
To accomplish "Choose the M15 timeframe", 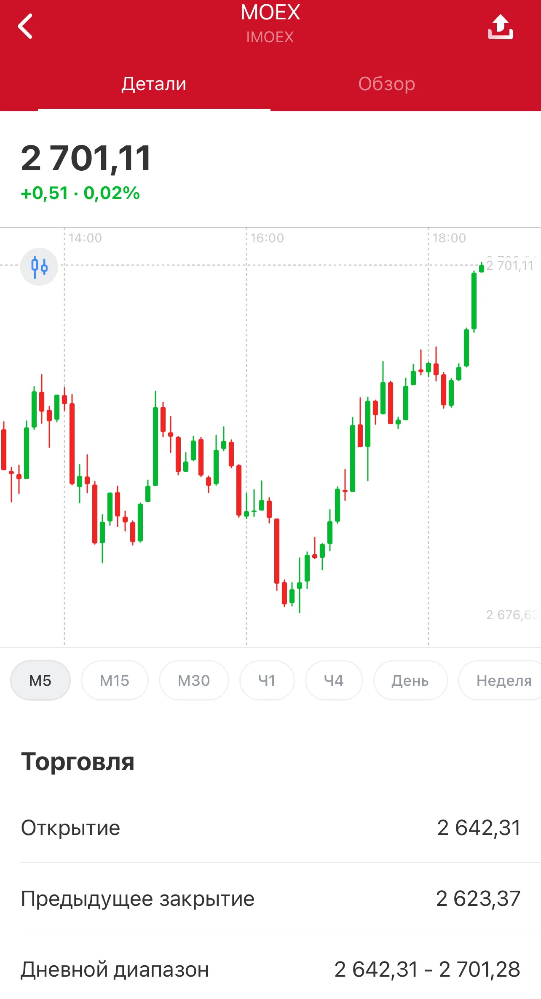I will coord(115,680).
